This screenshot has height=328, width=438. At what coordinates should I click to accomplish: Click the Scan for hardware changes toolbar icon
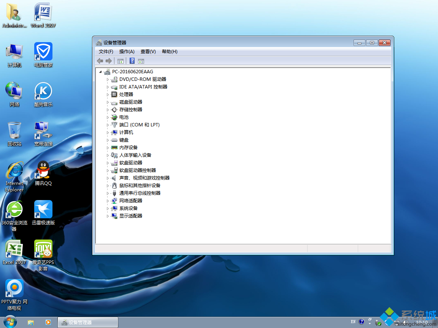click(x=141, y=61)
